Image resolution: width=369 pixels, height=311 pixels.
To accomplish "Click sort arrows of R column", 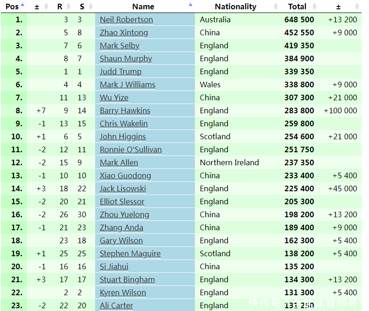I will point(69,6).
